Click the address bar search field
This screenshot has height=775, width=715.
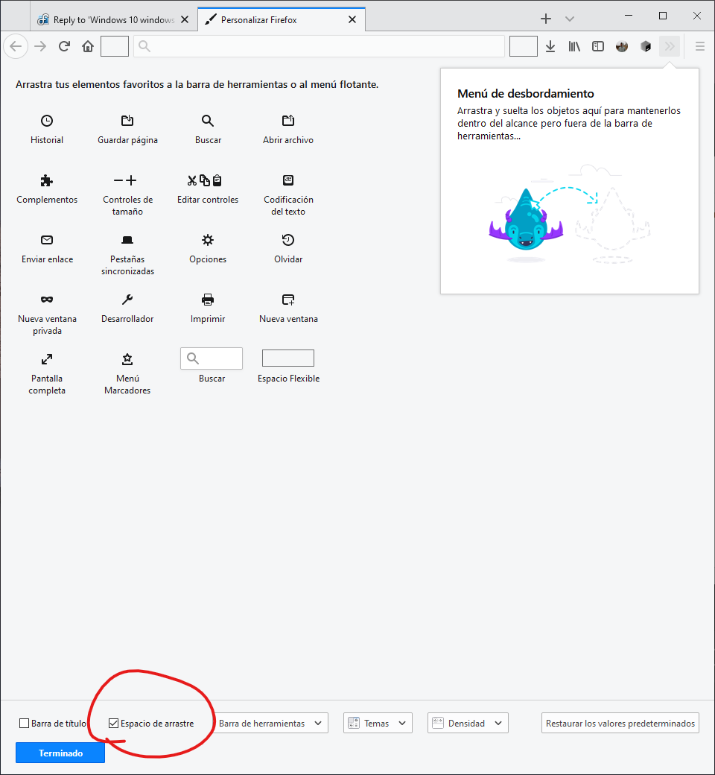[x=319, y=46]
